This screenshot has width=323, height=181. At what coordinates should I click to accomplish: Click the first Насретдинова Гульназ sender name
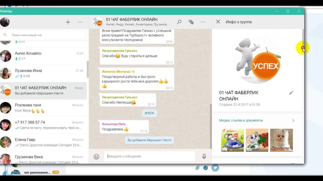pos(120,51)
